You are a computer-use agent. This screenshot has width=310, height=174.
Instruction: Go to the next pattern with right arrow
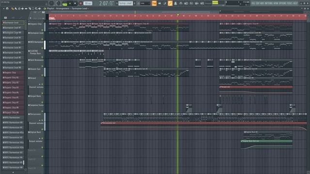click(135, 3)
